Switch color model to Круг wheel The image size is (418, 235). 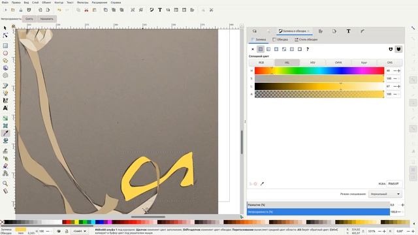pyautogui.click(x=364, y=63)
